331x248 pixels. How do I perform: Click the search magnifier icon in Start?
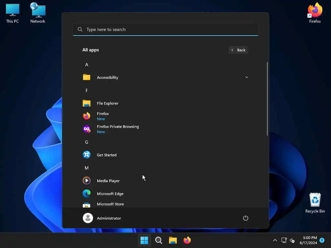[x=80, y=29]
